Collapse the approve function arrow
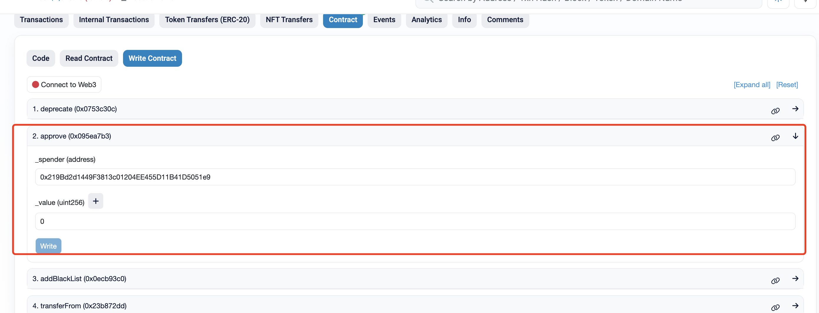819x313 pixels. click(795, 136)
